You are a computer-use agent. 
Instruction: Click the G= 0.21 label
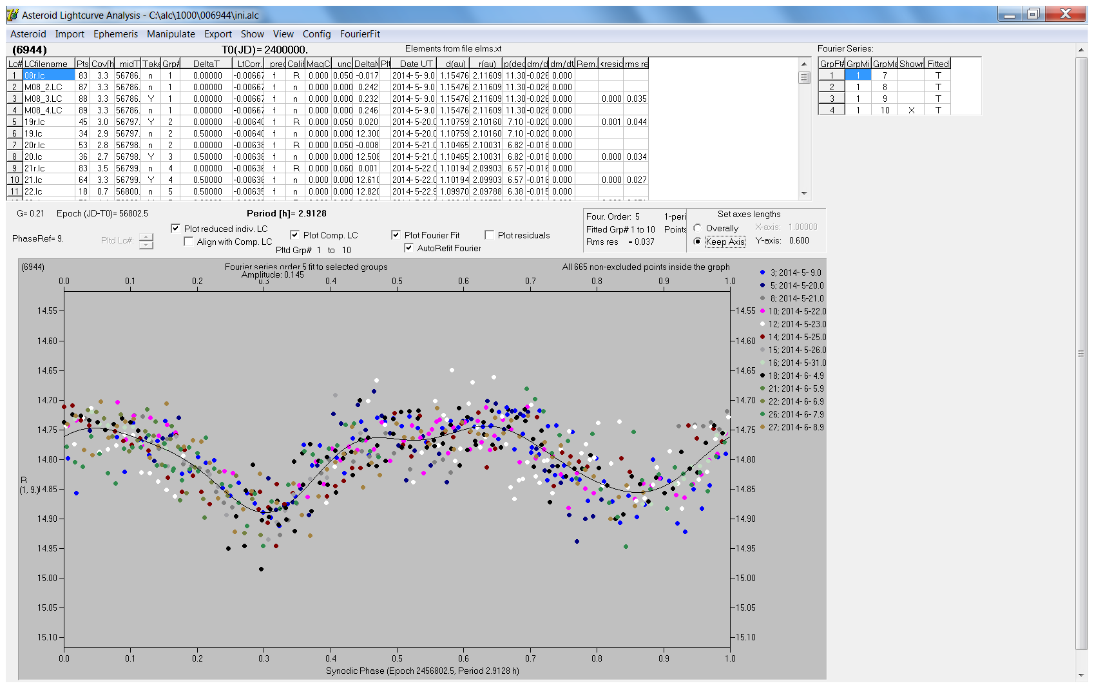click(x=30, y=213)
